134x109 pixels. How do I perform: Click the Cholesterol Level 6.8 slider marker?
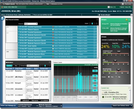point(119,52)
